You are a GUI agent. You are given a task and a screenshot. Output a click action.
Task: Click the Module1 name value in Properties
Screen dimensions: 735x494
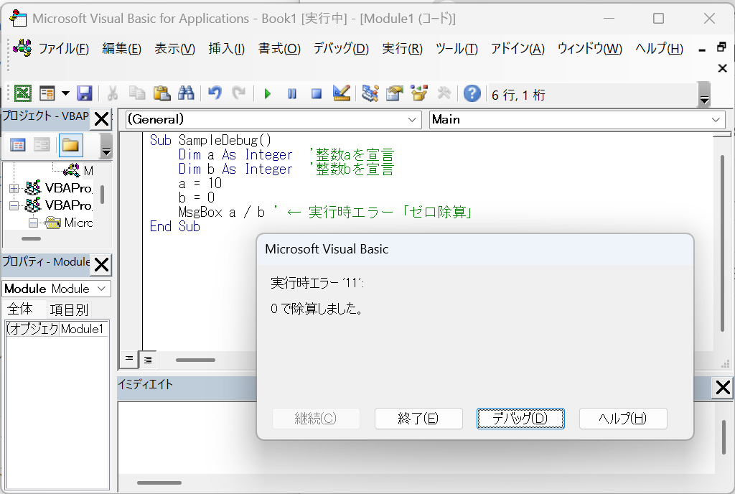[x=83, y=329]
